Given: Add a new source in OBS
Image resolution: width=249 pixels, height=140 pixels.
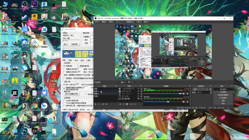Looking at the screenshot, I should (x=120, y=104).
